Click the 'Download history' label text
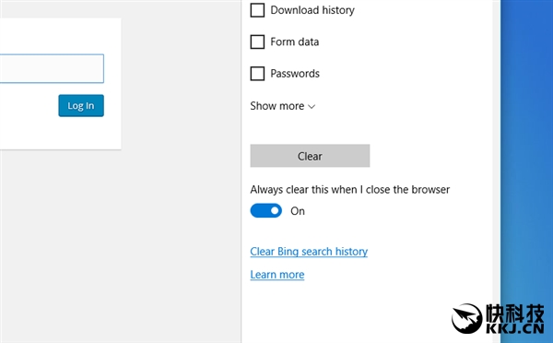The image size is (553, 343). coord(312,10)
